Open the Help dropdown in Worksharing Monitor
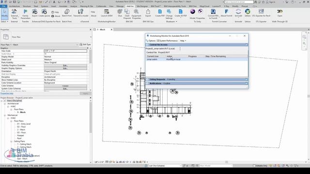Image resolution: width=310 pixels, height=174 pixels. tap(183, 41)
